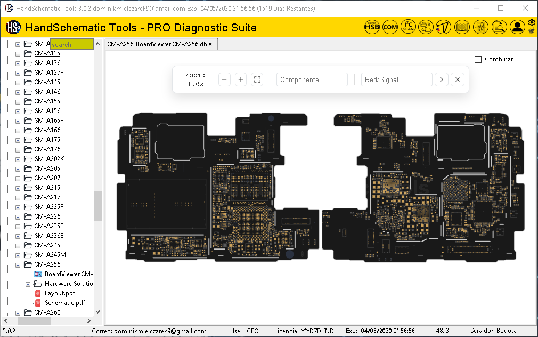Select the SM-A236B folder

(x=49, y=236)
